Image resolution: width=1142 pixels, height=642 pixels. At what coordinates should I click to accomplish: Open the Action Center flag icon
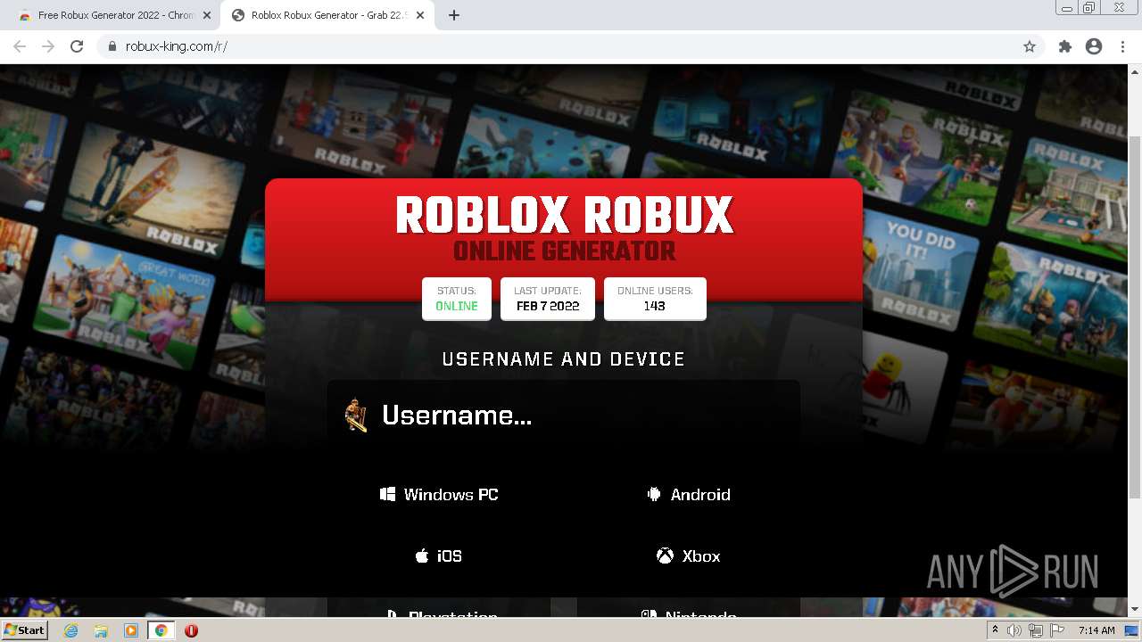[x=1057, y=630]
